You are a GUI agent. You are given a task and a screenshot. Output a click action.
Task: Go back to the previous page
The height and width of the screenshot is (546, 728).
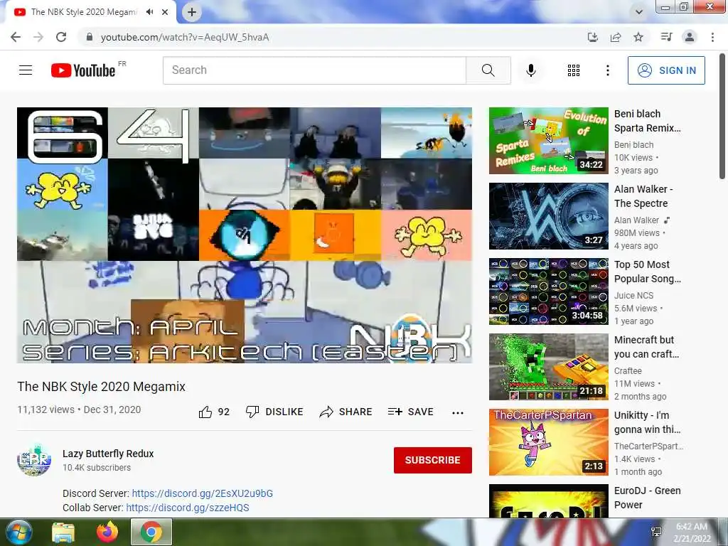16,37
